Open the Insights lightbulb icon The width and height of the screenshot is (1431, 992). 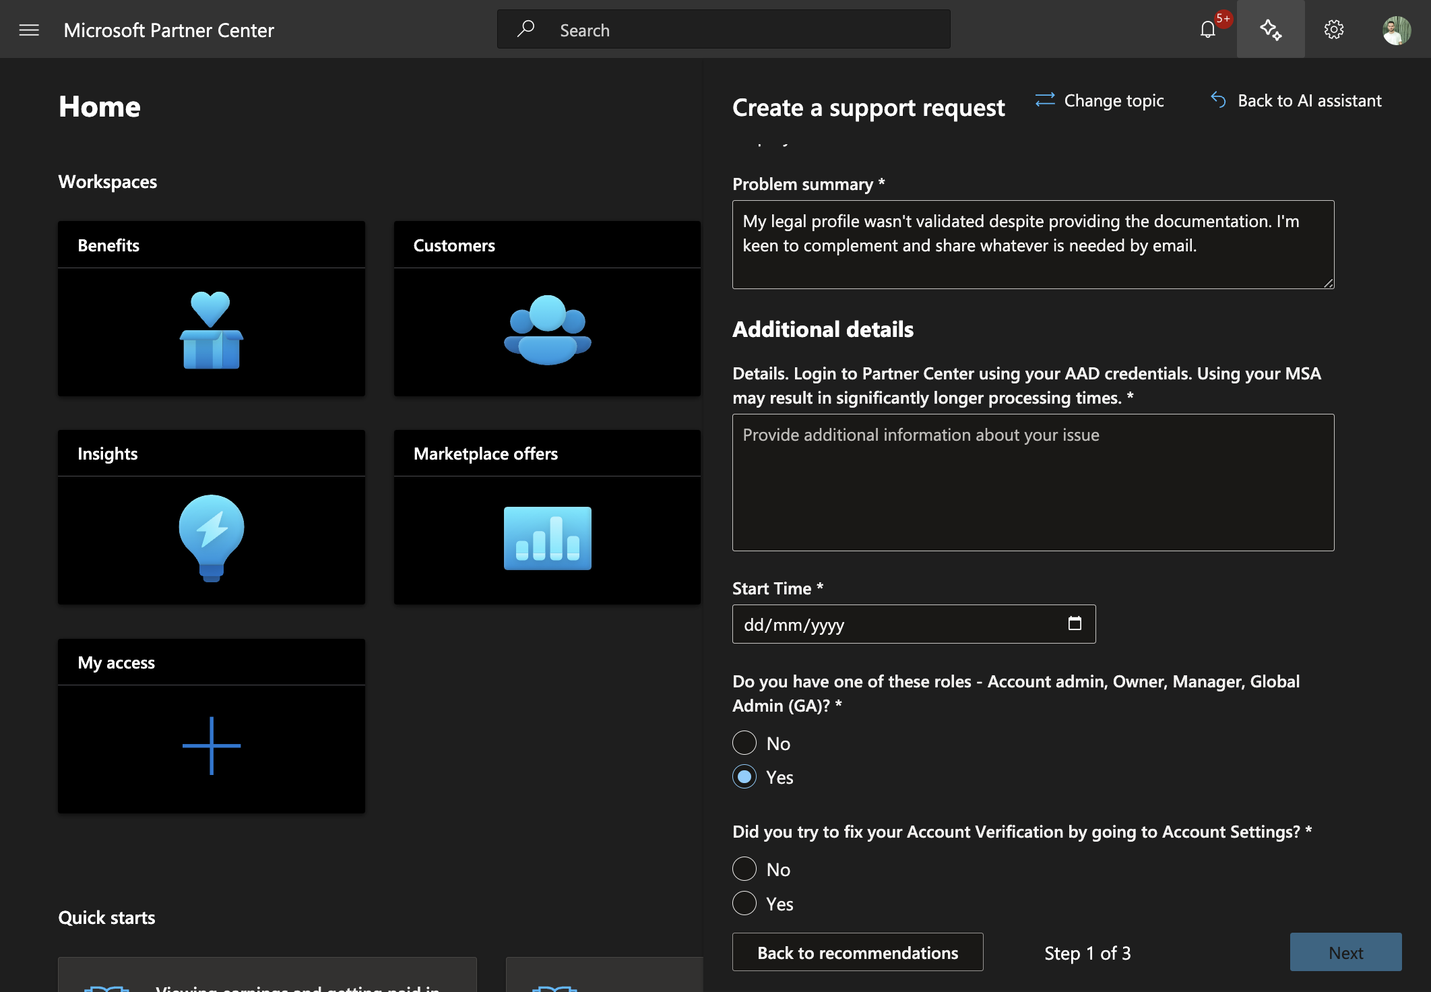point(211,538)
